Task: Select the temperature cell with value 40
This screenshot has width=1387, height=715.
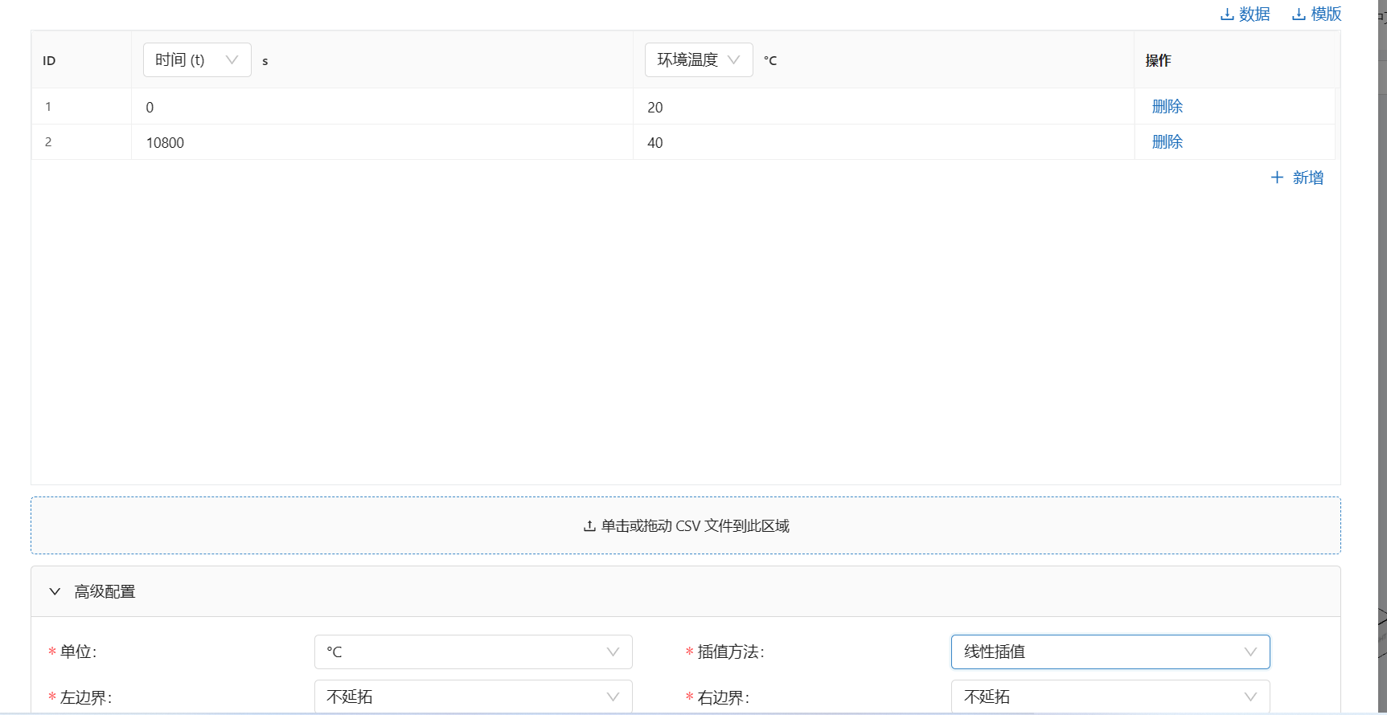Action: [884, 141]
